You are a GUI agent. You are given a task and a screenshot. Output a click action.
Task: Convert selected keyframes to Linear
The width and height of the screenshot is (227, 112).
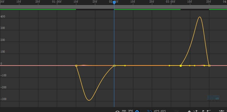pos(203,111)
